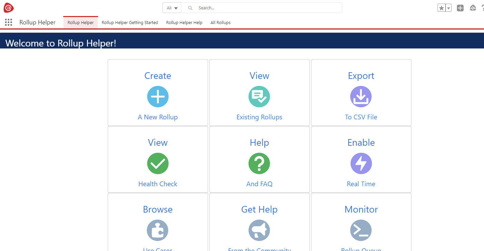The height and width of the screenshot is (251, 484).
Task: Click the teal View Existing Rollups icon
Action: [x=259, y=97]
